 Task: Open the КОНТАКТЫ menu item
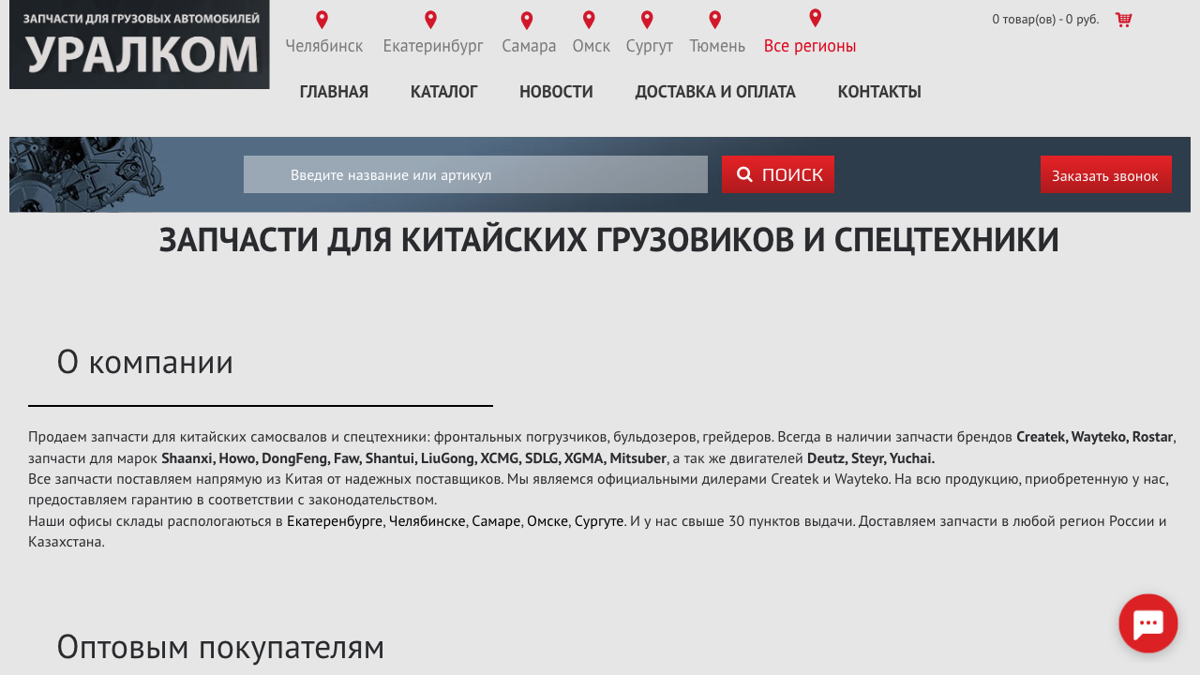click(x=879, y=92)
